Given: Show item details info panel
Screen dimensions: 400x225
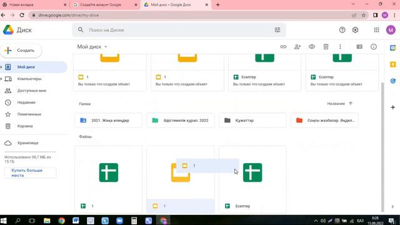Looking at the screenshot, I should pos(374,47).
